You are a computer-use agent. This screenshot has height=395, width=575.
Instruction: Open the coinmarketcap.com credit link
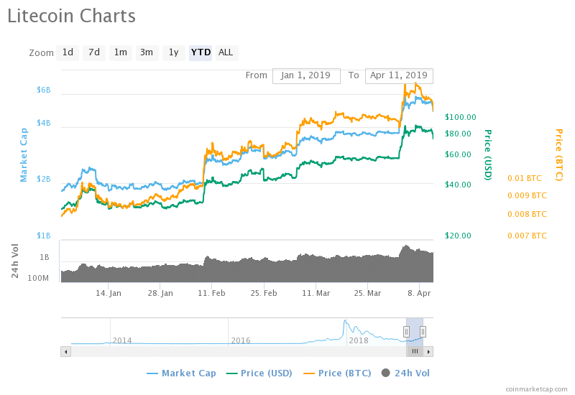(x=536, y=389)
